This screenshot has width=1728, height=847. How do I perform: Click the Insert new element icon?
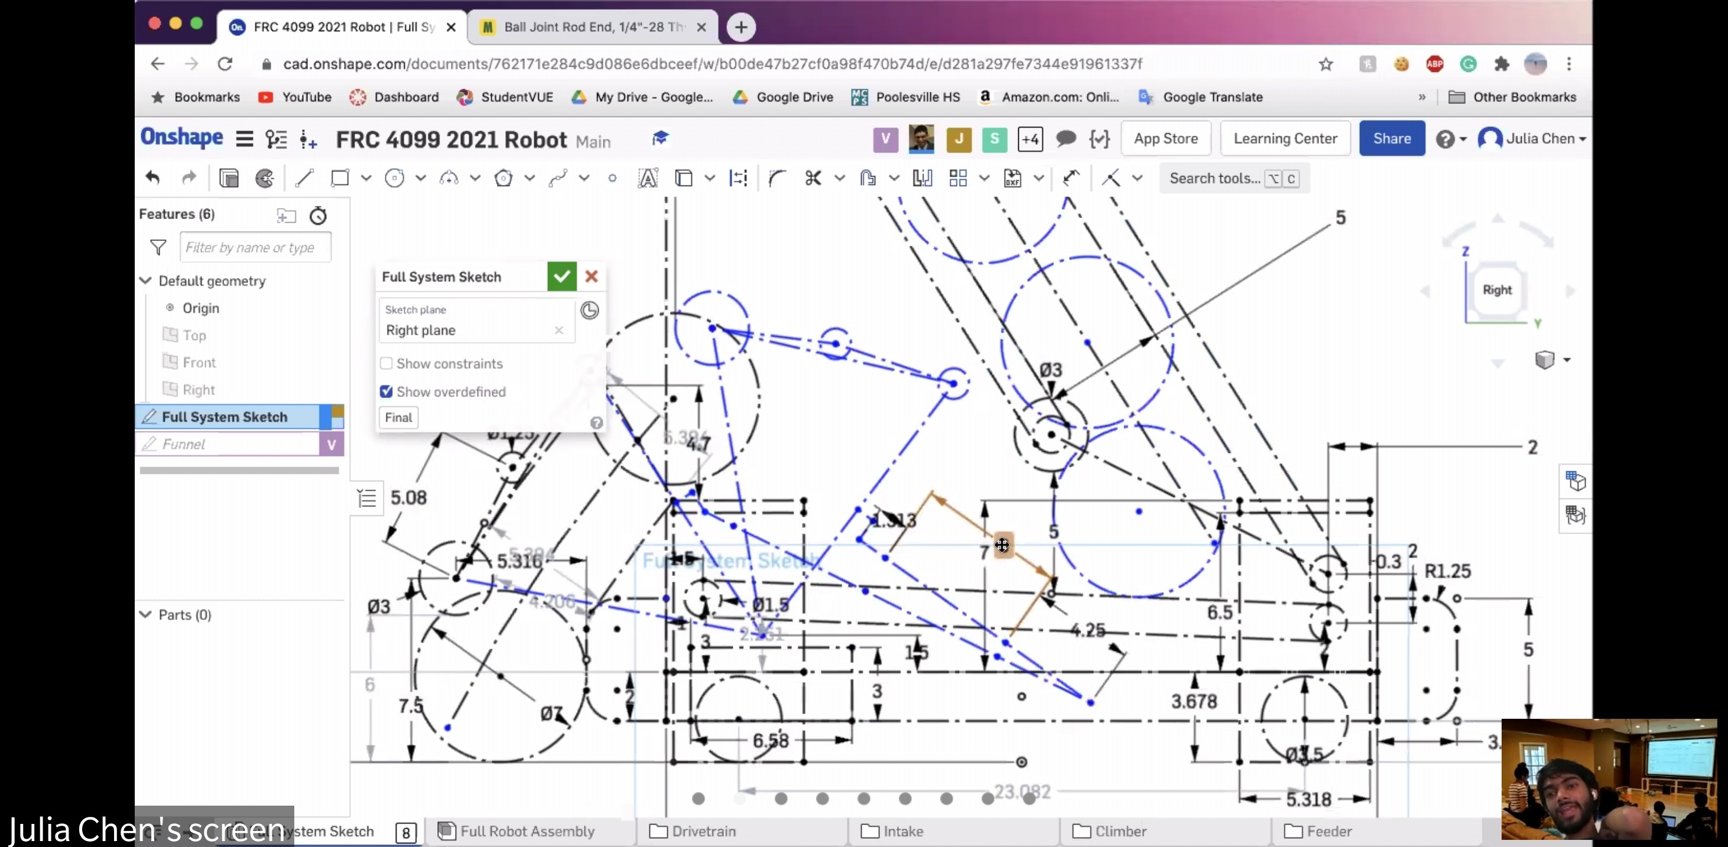tap(308, 139)
